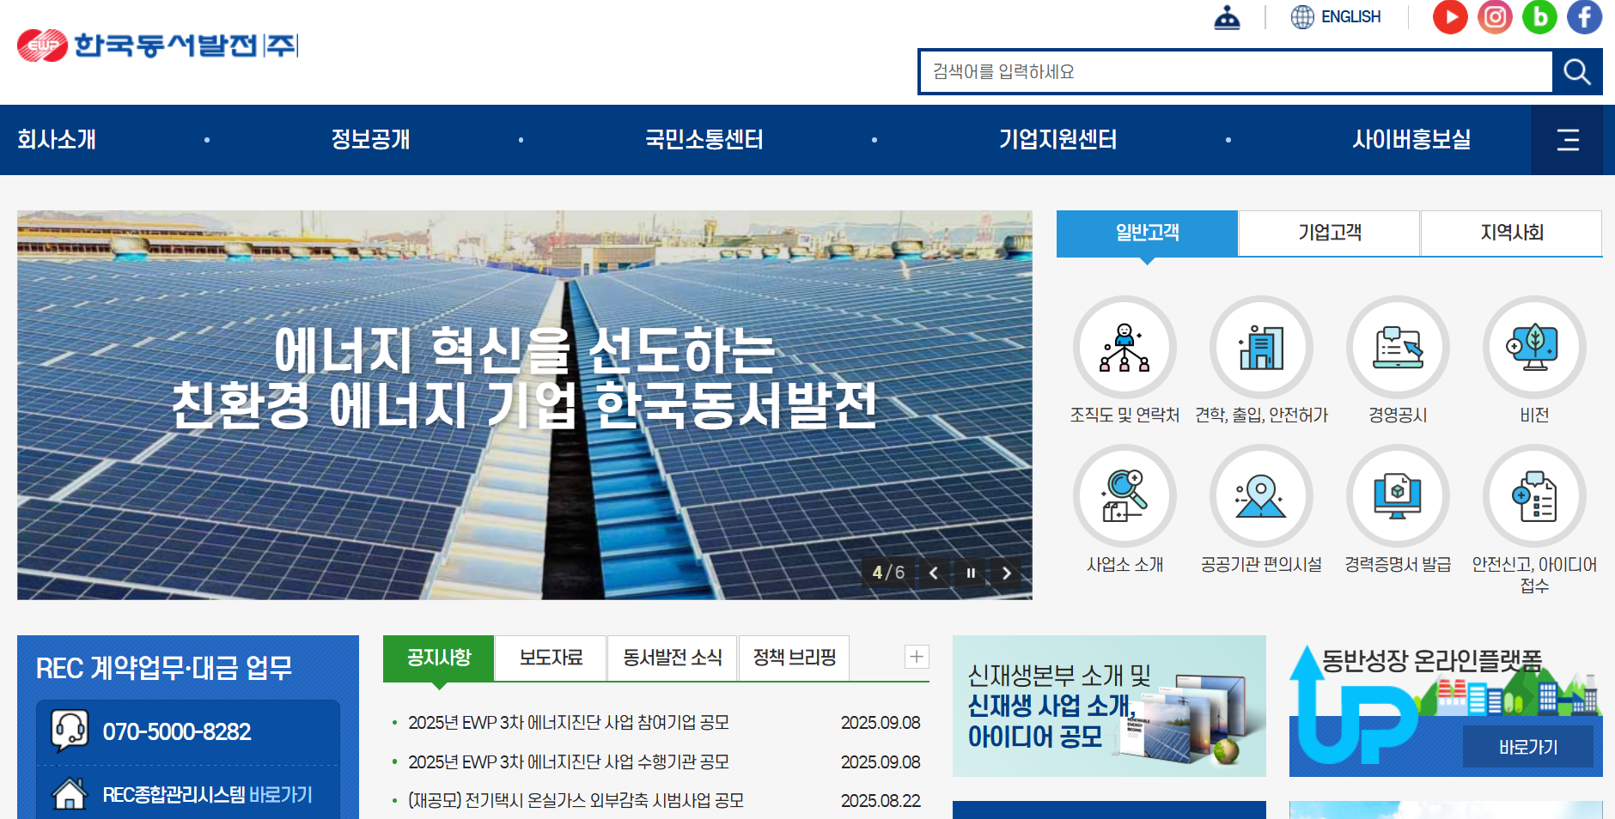Expand the notice list with plus button
The width and height of the screenshot is (1615, 819).
917,657
